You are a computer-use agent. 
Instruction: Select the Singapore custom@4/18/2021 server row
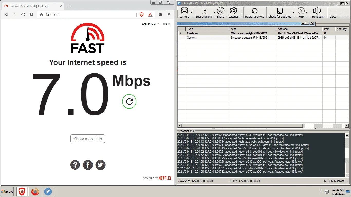(x=263, y=38)
